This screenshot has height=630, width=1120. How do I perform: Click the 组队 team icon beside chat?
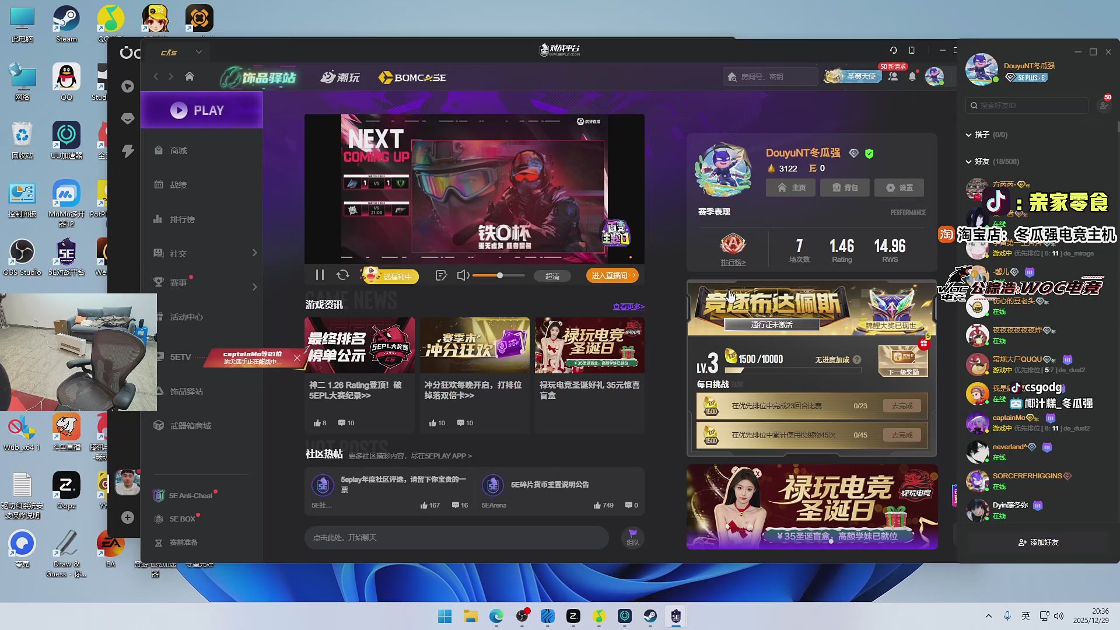pyautogui.click(x=632, y=537)
